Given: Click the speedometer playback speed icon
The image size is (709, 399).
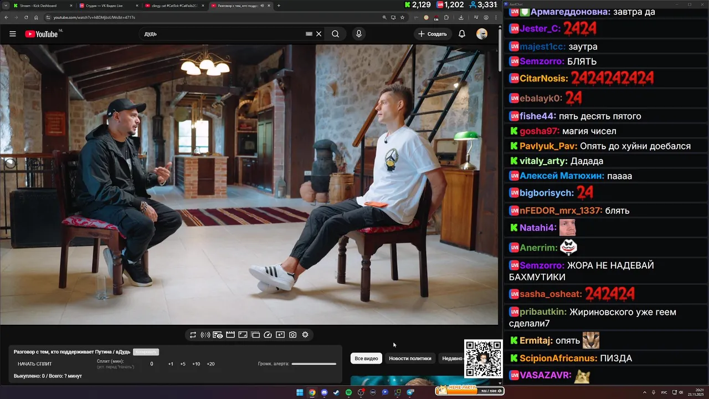Looking at the screenshot, I should tap(268, 335).
